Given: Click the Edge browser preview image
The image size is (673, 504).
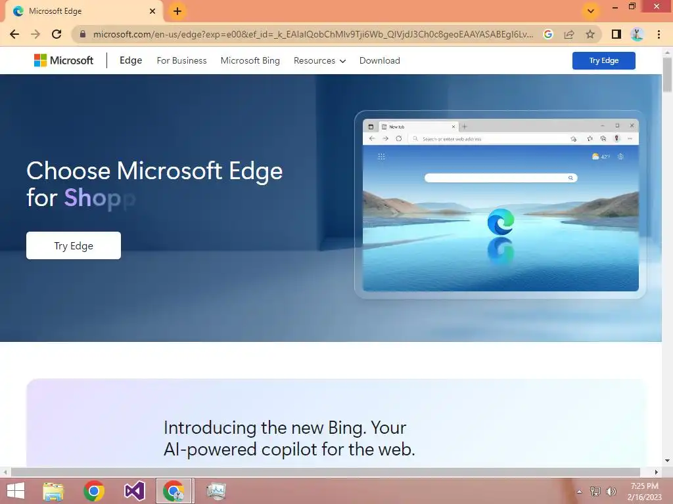Looking at the screenshot, I should click(x=500, y=205).
